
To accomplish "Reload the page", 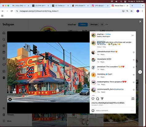I will coord(12,11).
